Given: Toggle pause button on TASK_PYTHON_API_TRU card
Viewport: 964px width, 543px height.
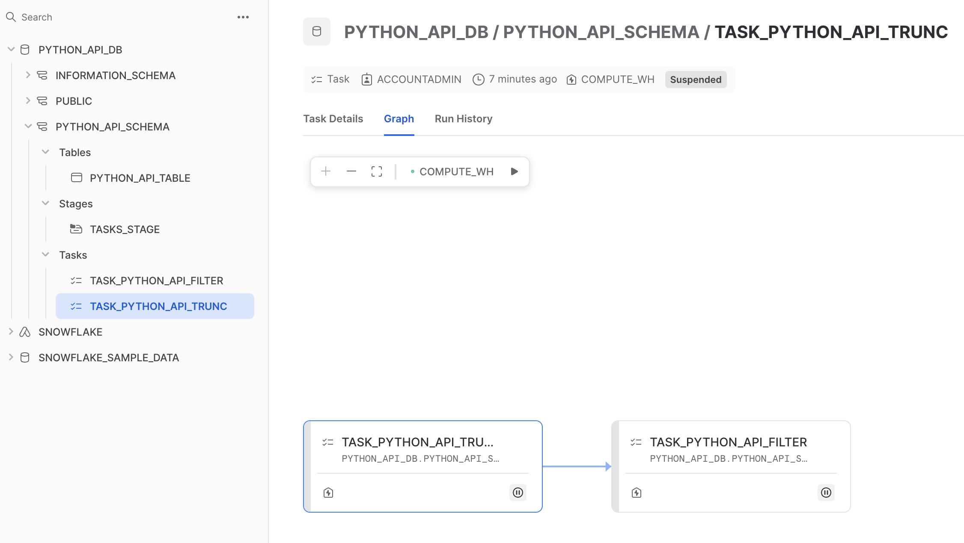Looking at the screenshot, I should (518, 493).
